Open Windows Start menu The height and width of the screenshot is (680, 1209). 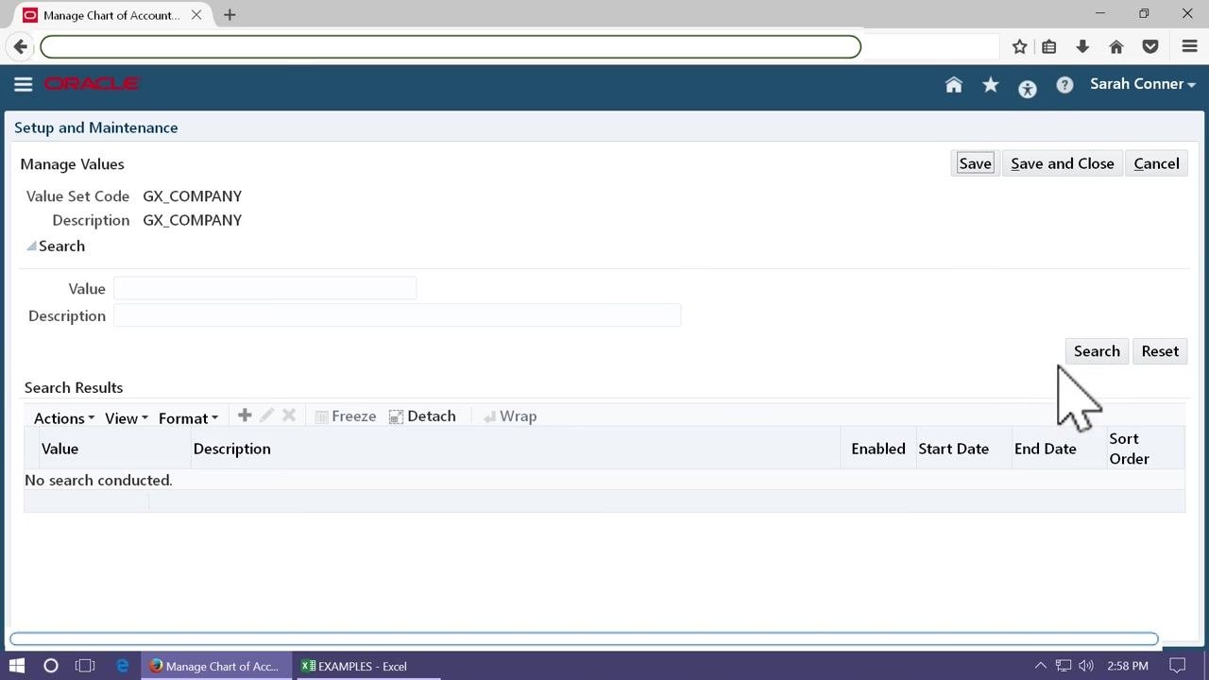(x=17, y=666)
